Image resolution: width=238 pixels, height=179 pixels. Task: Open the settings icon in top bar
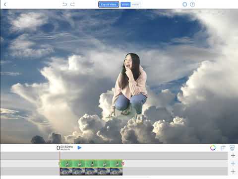pyautogui.click(x=184, y=4)
